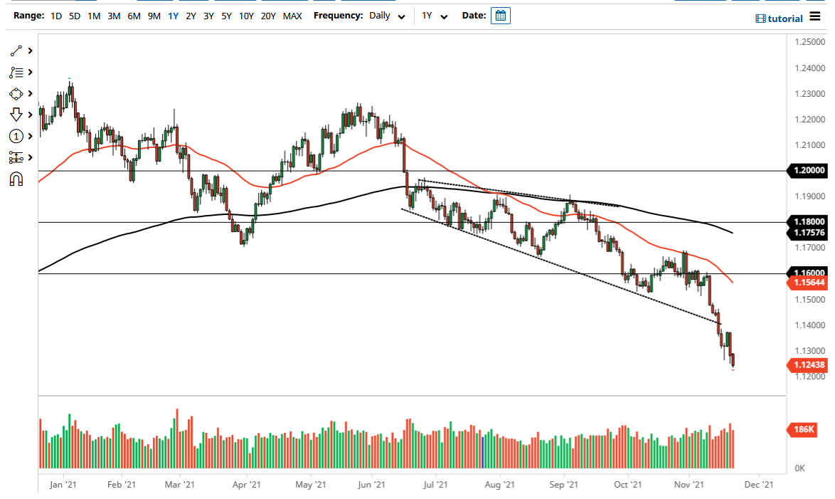Click the tutorial link
Screen dimensions: 835x499
point(785,18)
